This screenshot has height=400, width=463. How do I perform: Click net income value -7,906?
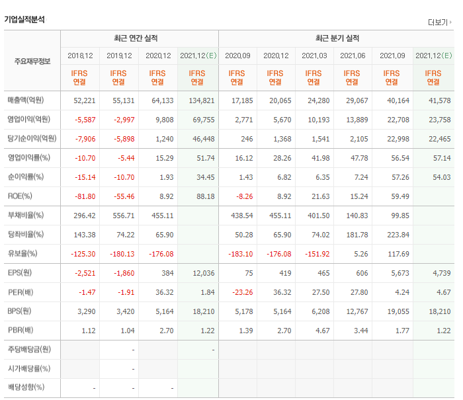click(x=85, y=139)
